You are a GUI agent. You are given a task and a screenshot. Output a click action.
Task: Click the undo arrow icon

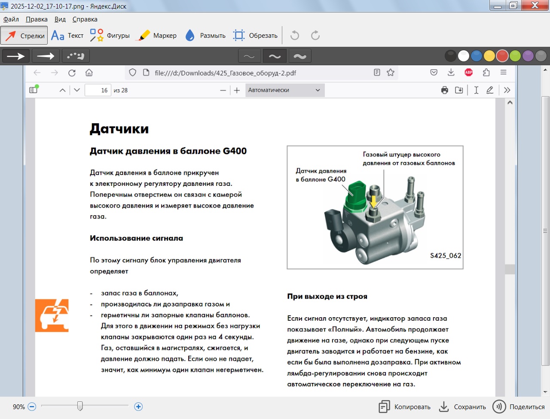(295, 36)
